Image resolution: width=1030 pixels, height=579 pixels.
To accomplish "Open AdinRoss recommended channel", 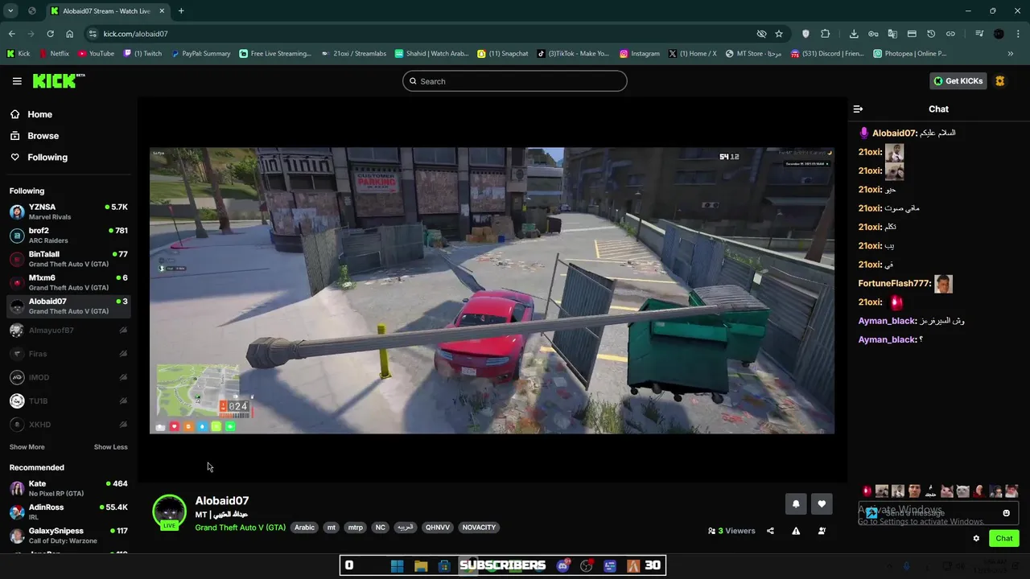I will point(68,512).
